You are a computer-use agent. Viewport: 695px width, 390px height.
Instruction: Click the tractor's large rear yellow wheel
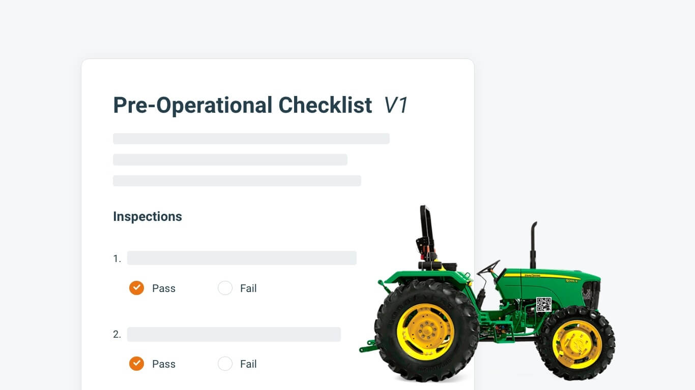pyautogui.click(x=425, y=331)
